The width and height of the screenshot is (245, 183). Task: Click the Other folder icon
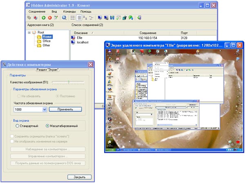click(39, 46)
